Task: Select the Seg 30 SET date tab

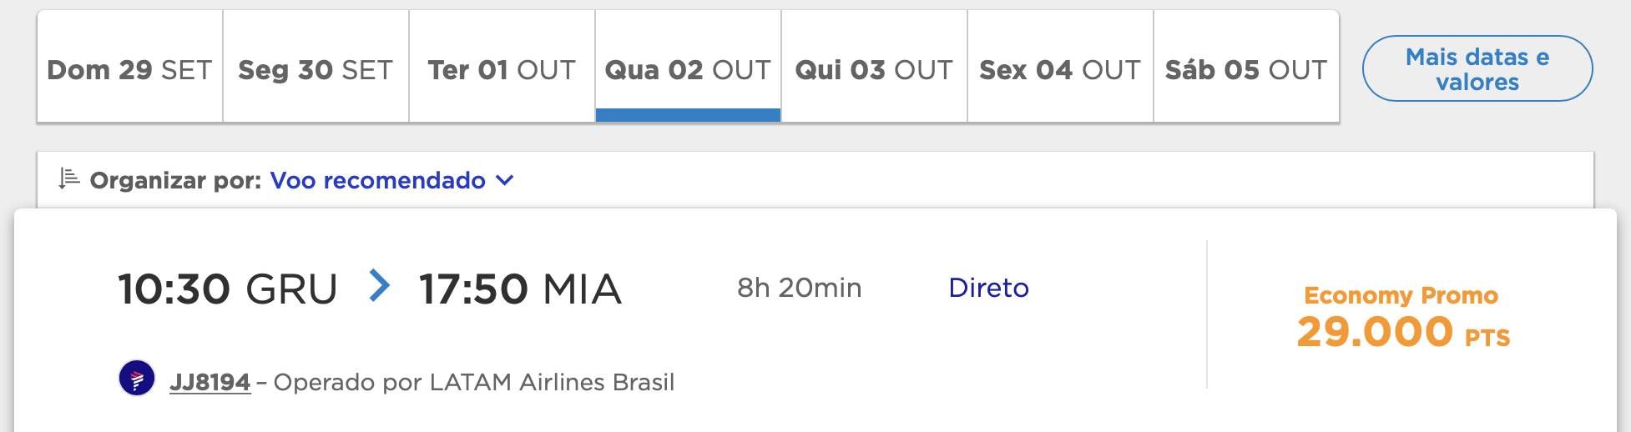Action: click(316, 67)
